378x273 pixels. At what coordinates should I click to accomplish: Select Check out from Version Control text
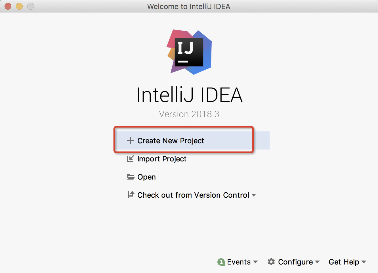(x=193, y=195)
